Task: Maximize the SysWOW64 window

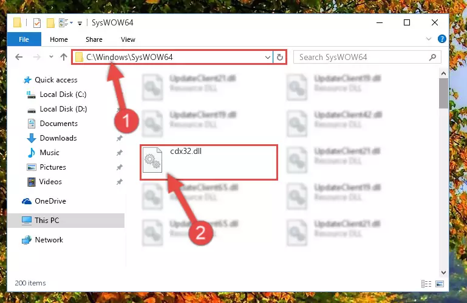Action: 407,22
